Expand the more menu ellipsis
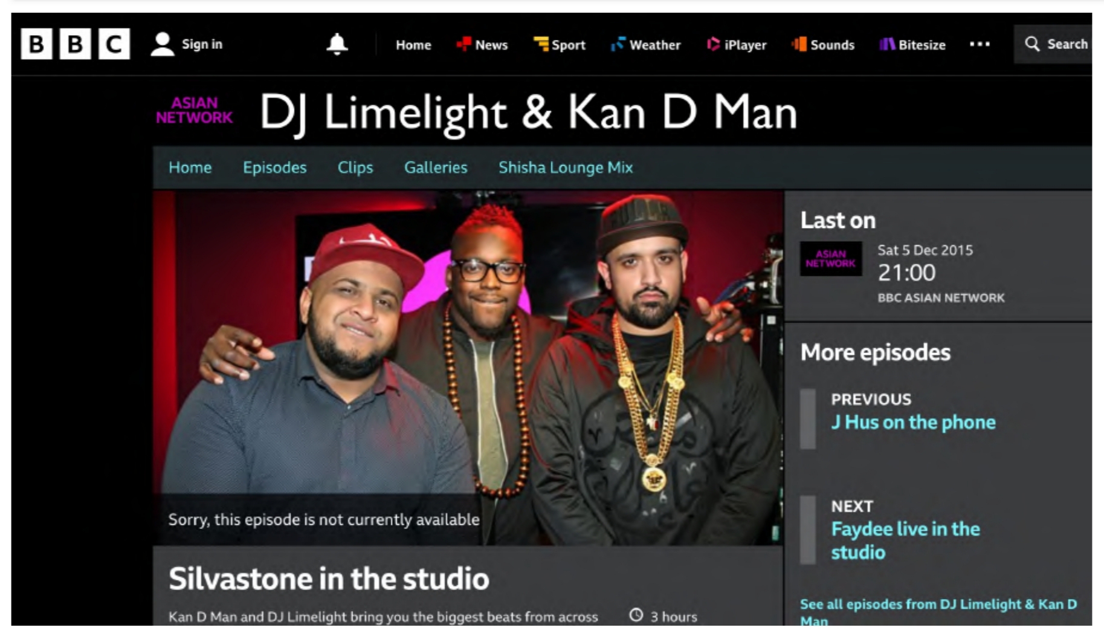Screen dimensions: 1104x636 tap(980, 44)
